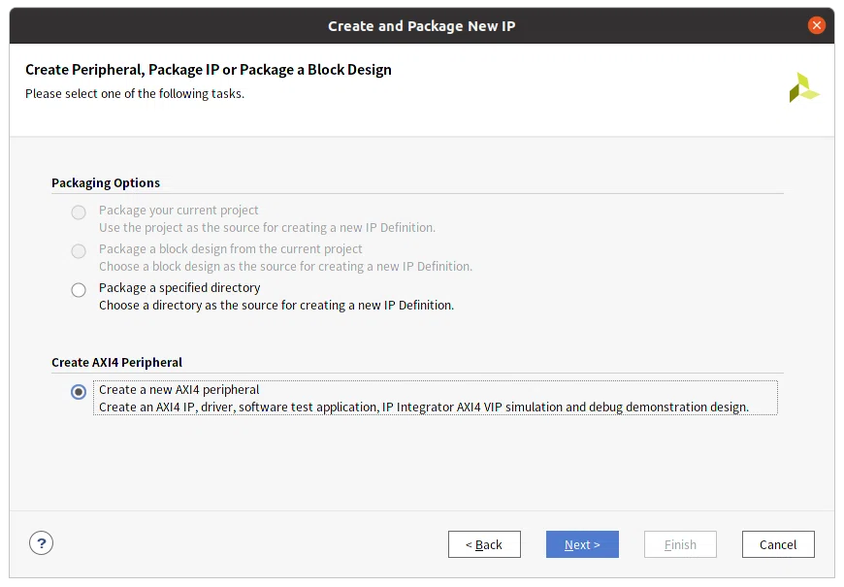Select Create a new AXI4 peripheral radio
Screen dimensions: 844x587
(79, 392)
